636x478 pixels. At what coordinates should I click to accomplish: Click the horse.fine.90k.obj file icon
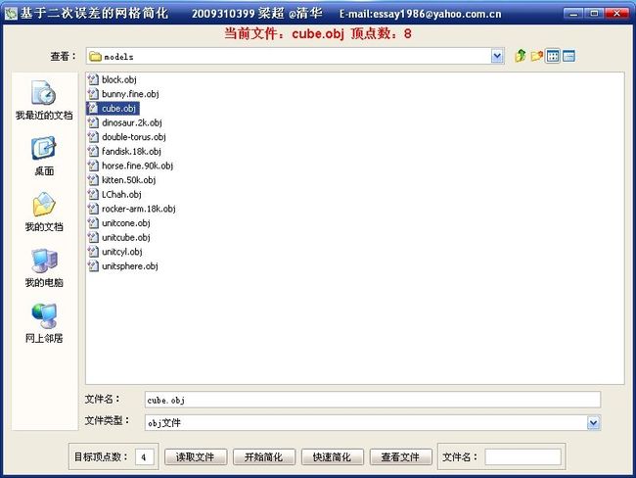click(x=93, y=166)
